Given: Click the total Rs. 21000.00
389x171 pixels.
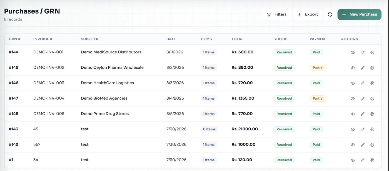Looking at the screenshot, I should (245, 129).
